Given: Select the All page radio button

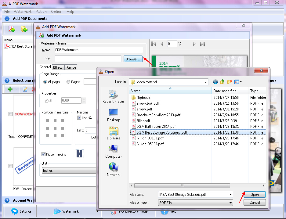Looking at the screenshot, I should point(45,82).
